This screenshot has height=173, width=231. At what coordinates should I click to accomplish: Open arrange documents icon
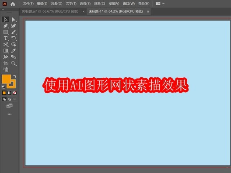158,3
